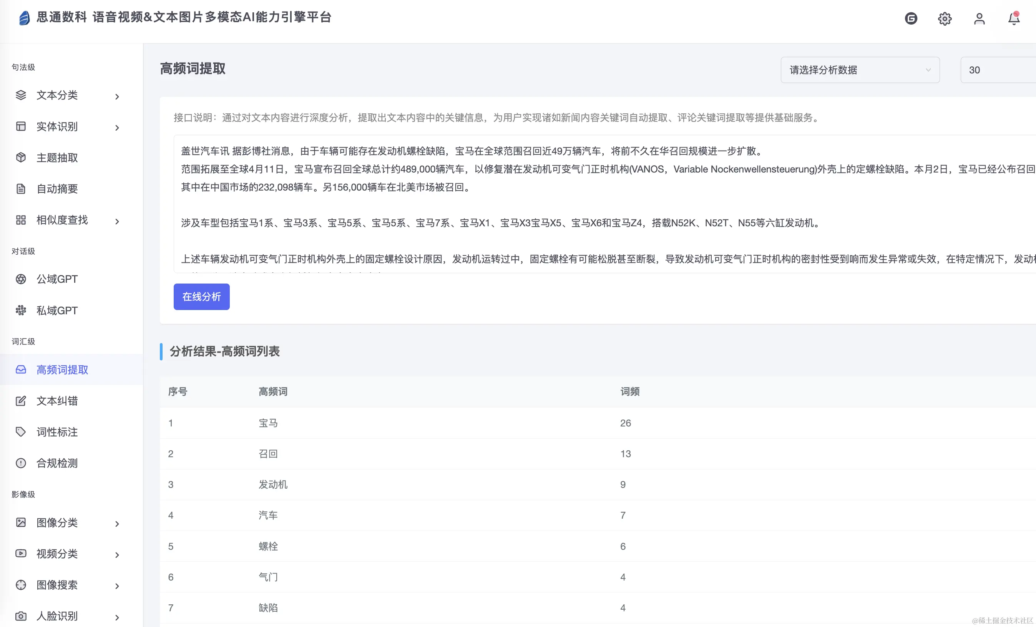Click the user profile icon
1036x627 pixels.
pyautogui.click(x=979, y=18)
